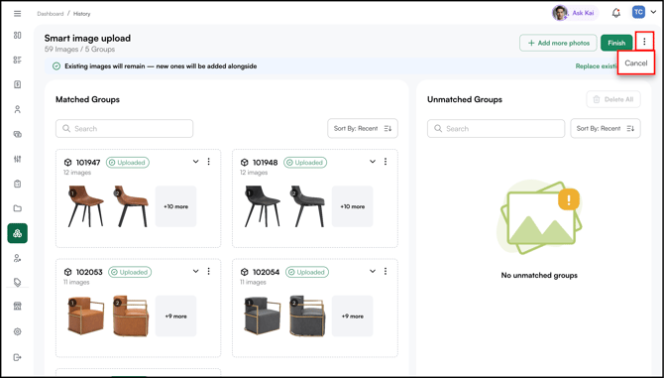Open second gray armchair thumbnail in 102054
Viewport: 664px width, 378px height.
(308, 316)
